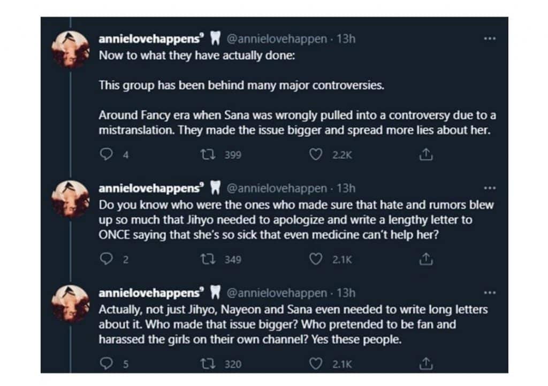The image size is (548, 386).
Task: Open more options on the second tweet
Action: 489,188
